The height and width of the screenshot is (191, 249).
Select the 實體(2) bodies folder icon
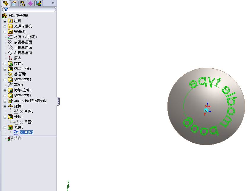pyautogui.click(x=10, y=32)
